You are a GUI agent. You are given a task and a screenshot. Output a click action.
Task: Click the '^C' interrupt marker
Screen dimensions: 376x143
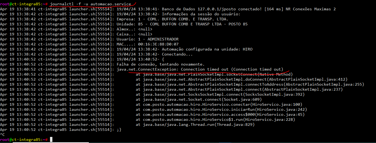pyautogui.click(x=2, y=135)
